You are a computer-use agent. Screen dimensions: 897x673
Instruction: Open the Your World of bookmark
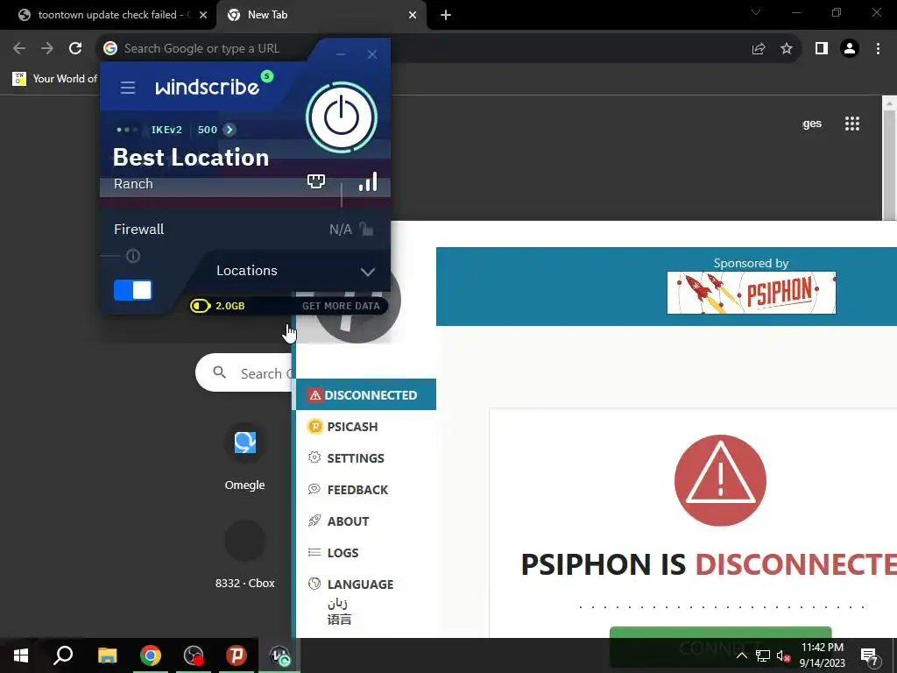(x=55, y=78)
